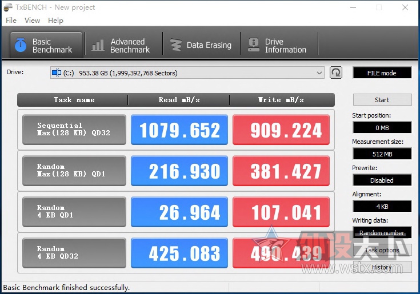
Task: Click the 1079.652 sequential read result
Action: click(x=179, y=130)
